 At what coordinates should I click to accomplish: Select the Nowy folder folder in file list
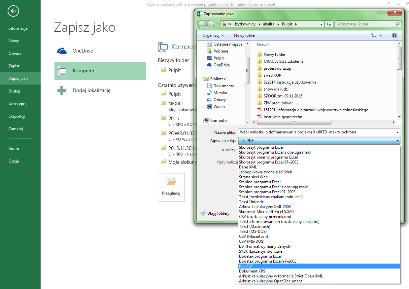click(x=271, y=54)
